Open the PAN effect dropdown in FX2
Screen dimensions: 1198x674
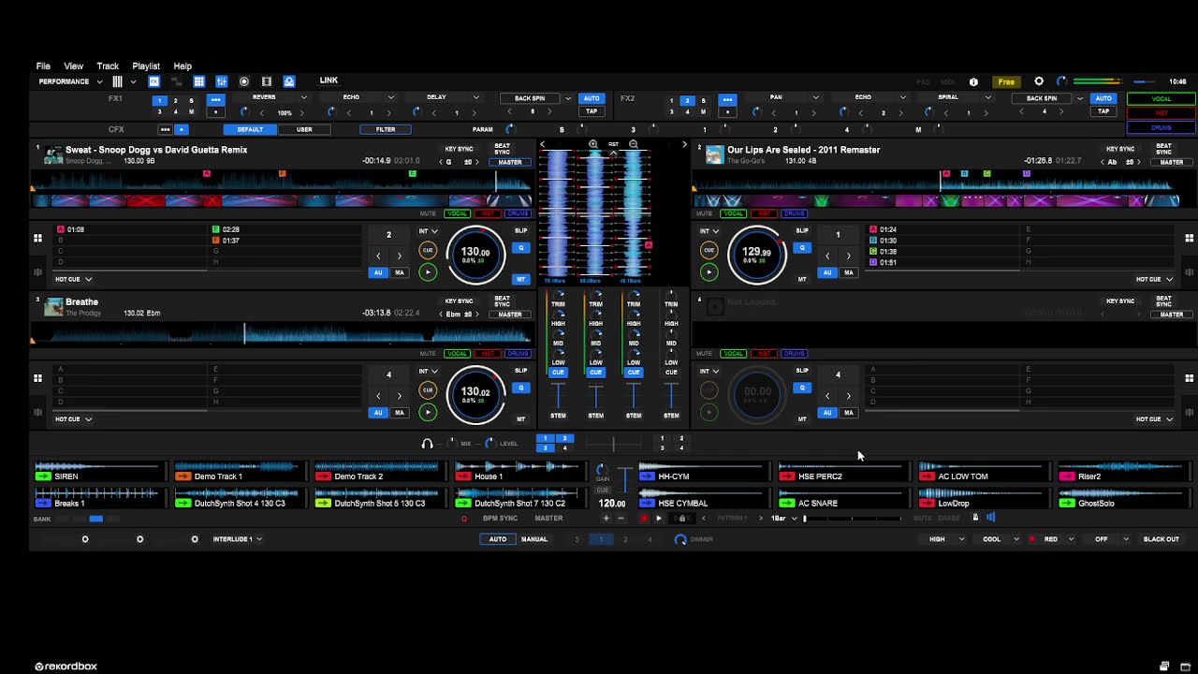[816, 97]
